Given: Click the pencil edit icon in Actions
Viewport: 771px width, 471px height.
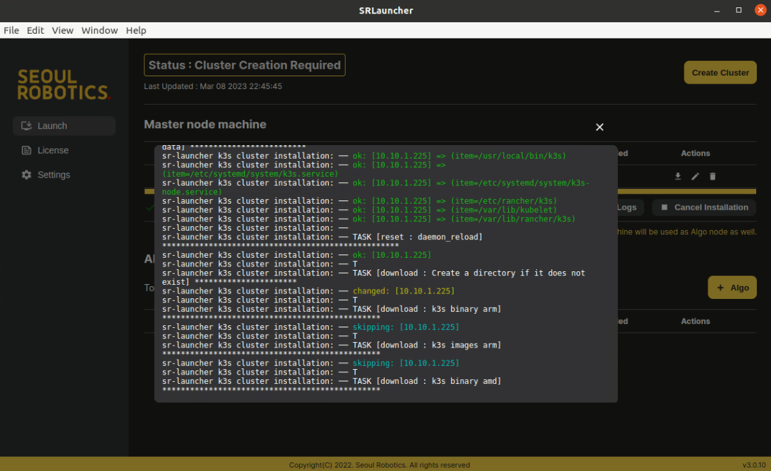Looking at the screenshot, I should coord(695,176).
